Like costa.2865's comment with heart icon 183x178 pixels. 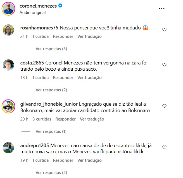(164, 64)
